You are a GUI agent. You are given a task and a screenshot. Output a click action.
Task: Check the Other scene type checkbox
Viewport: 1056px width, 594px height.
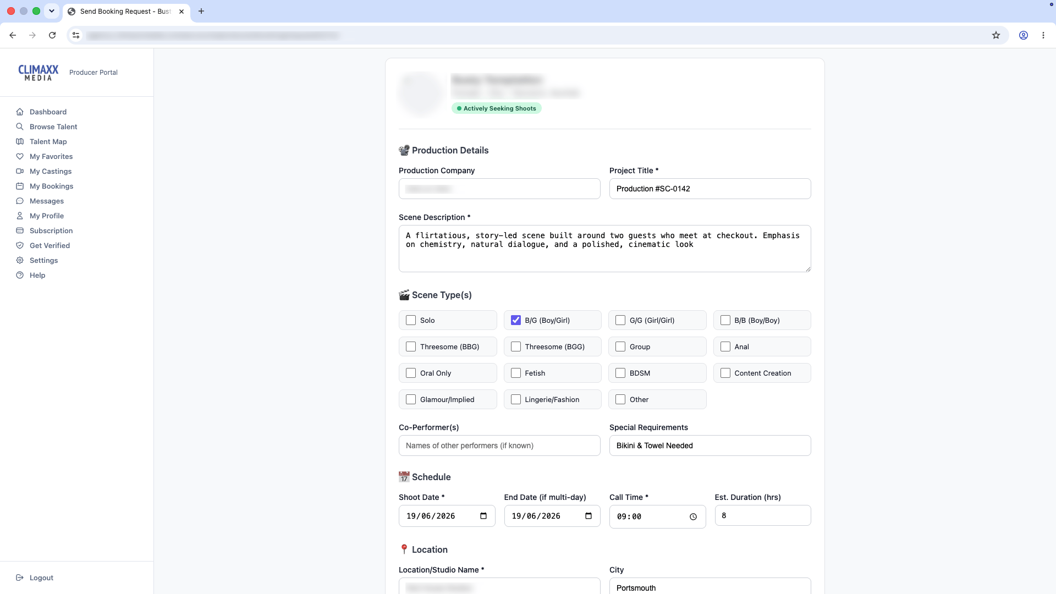(x=620, y=399)
